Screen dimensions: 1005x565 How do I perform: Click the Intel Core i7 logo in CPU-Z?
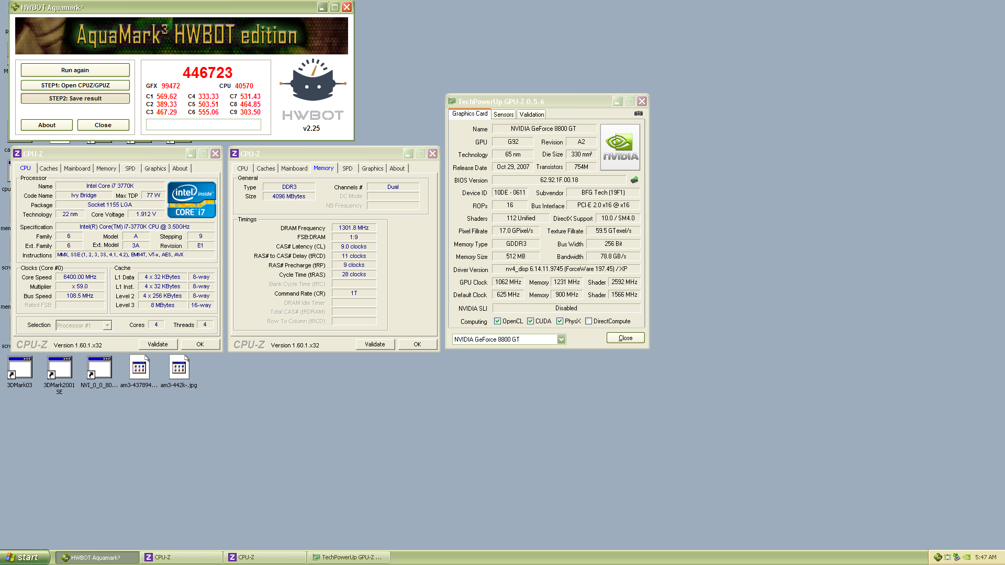192,200
